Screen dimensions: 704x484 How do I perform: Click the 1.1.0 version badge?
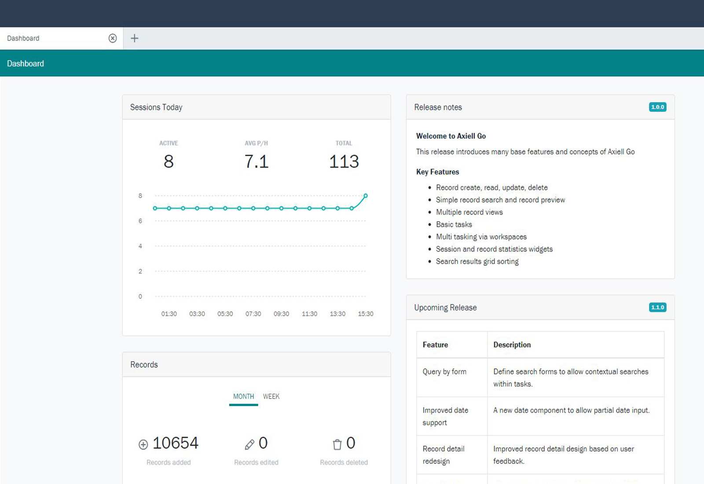657,307
